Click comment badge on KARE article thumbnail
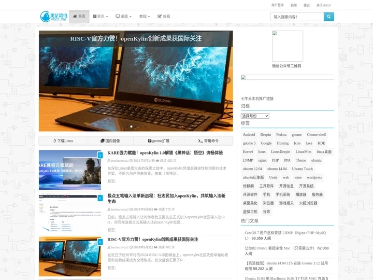This screenshot has height=280, width=373. (100, 155)
